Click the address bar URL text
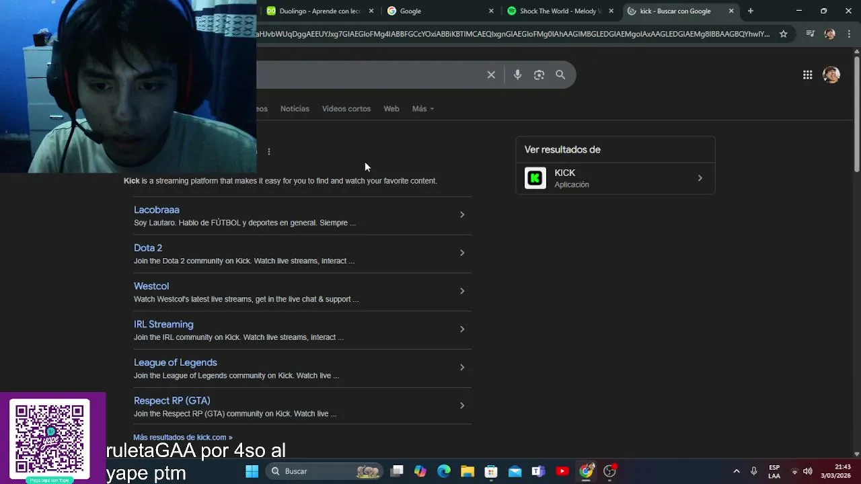 tap(513, 34)
